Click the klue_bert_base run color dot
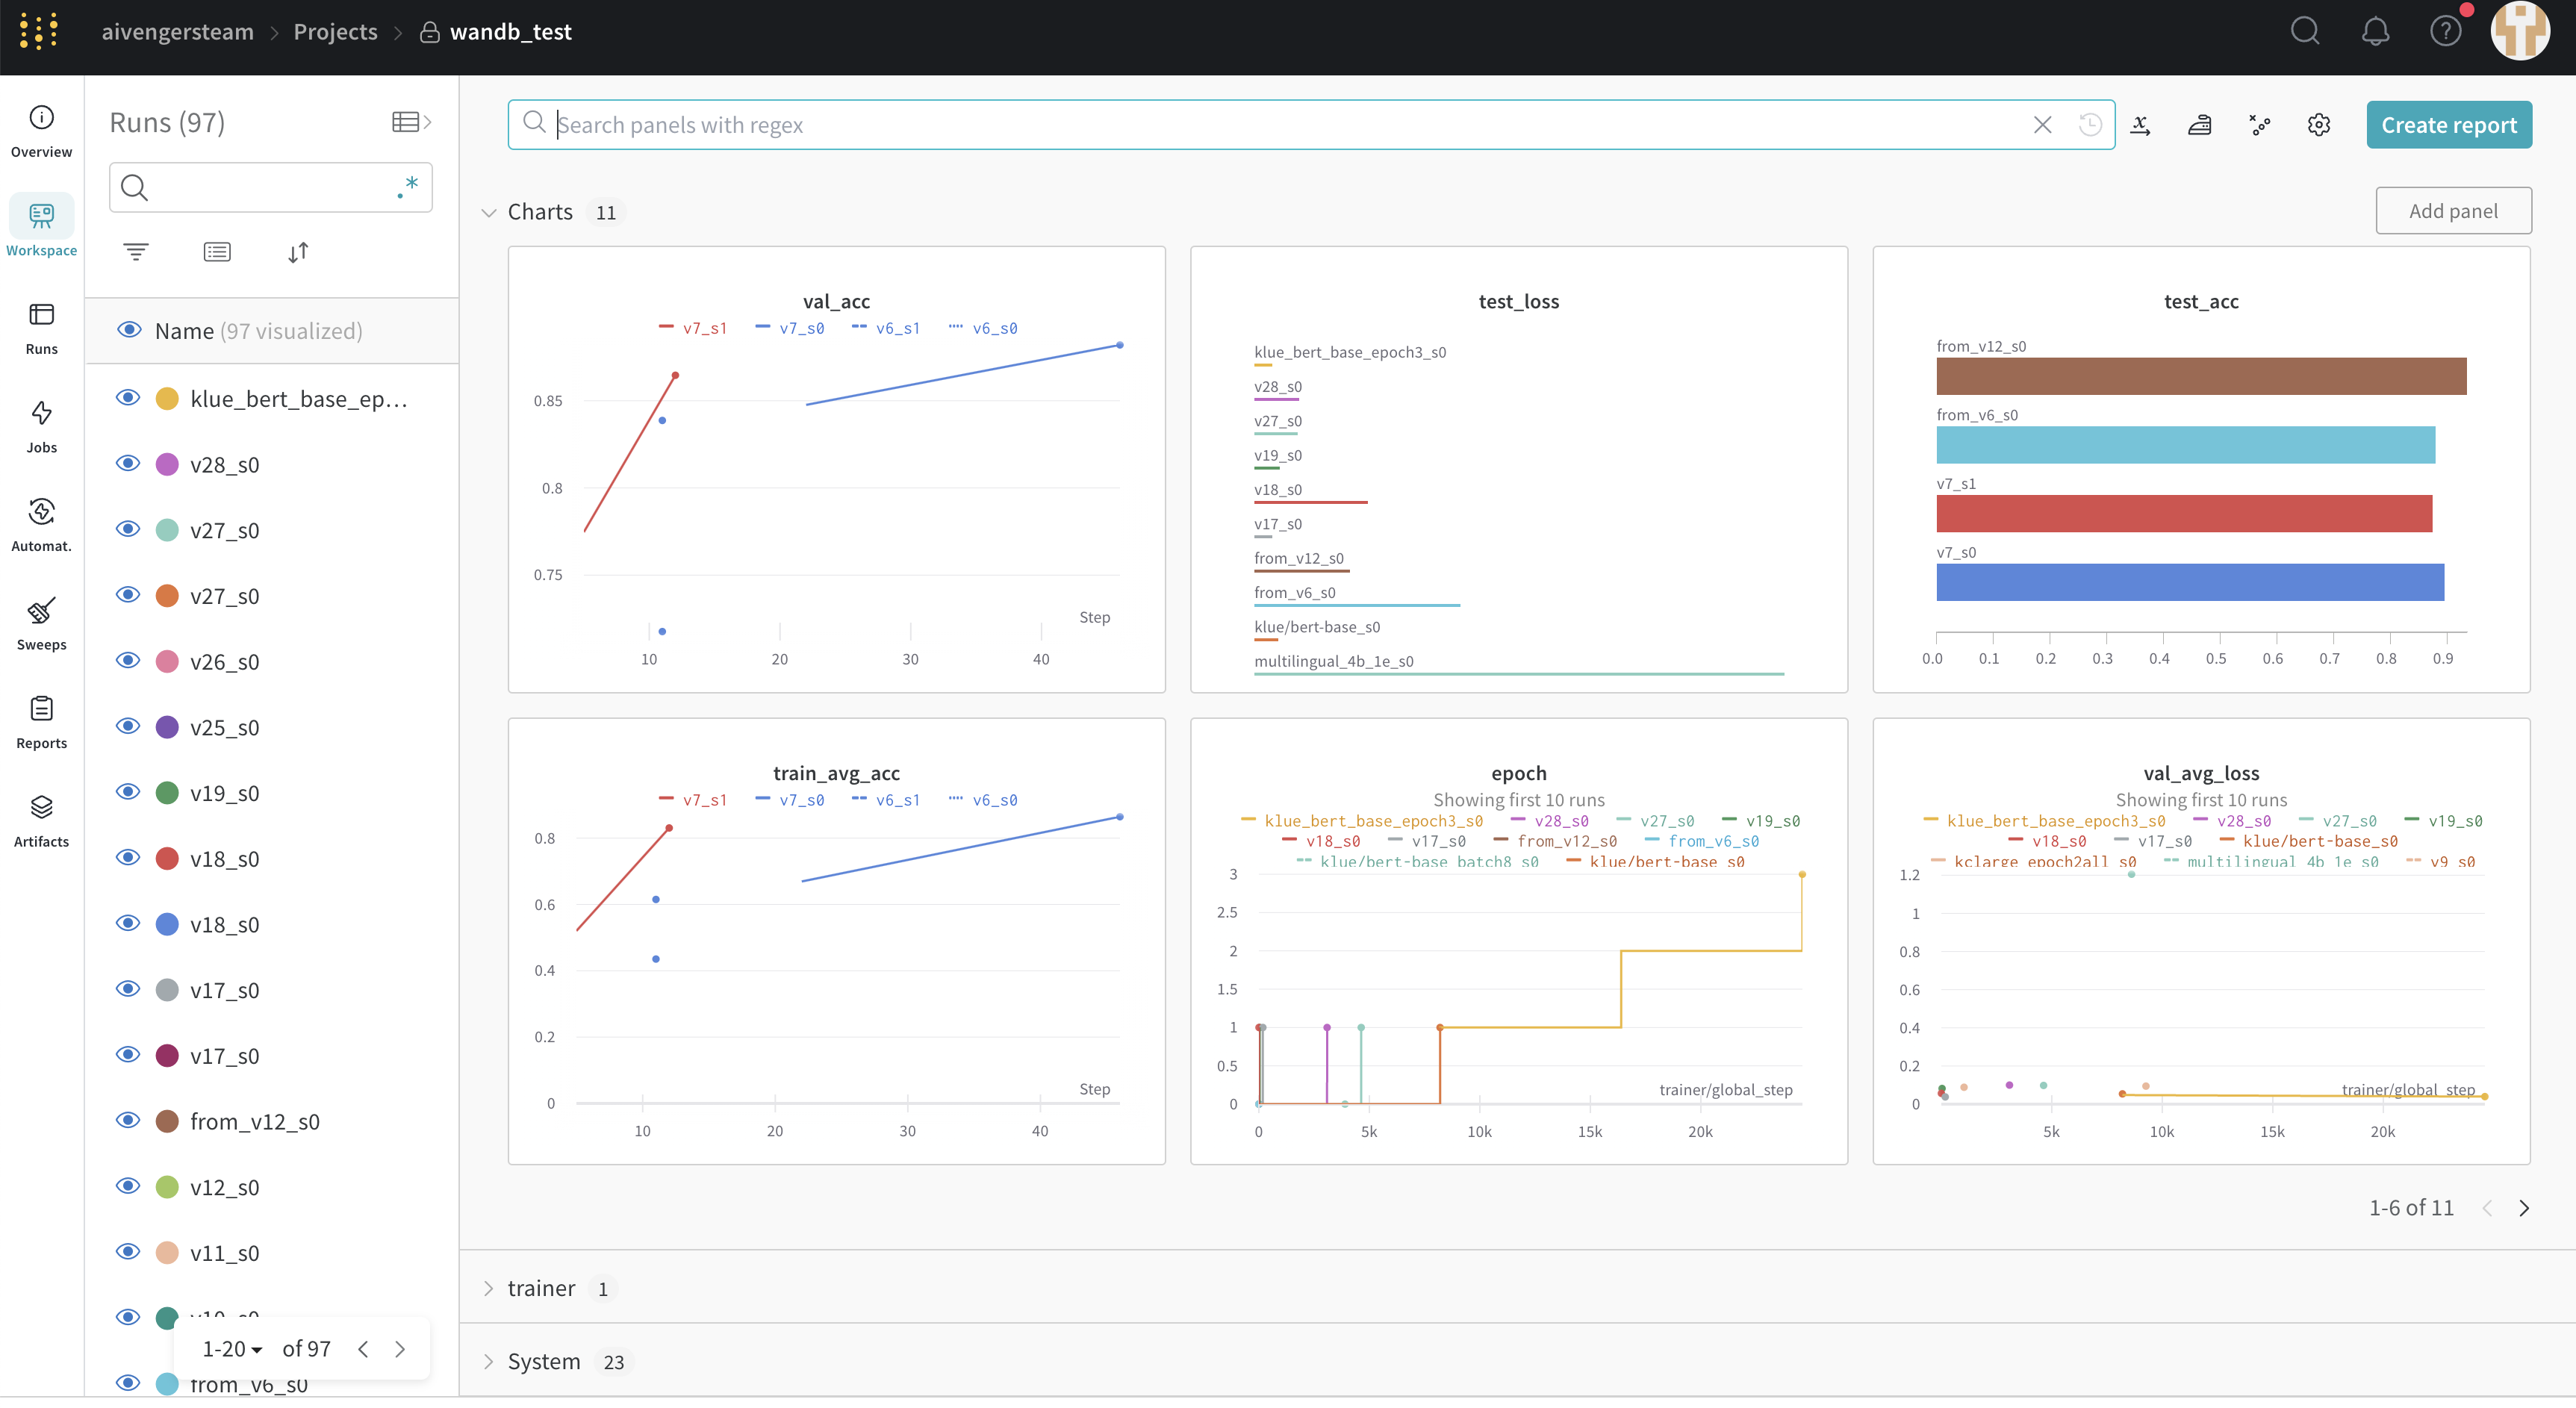2576x1408 pixels. [168, 399]
